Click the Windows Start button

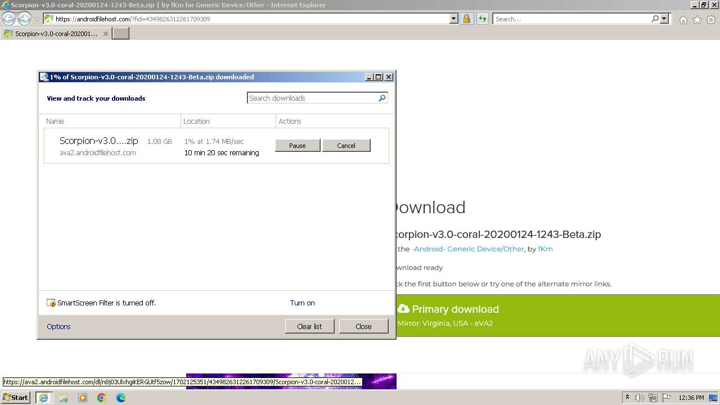[16, 398]
